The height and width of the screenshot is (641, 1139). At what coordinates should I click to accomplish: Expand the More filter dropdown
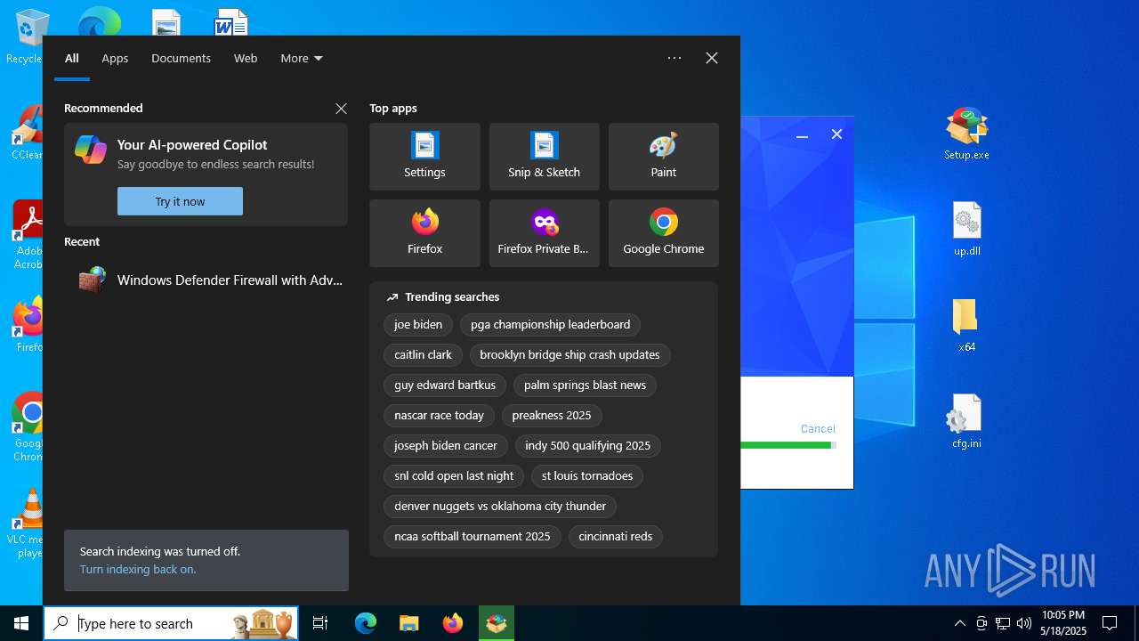coord(302,59)
